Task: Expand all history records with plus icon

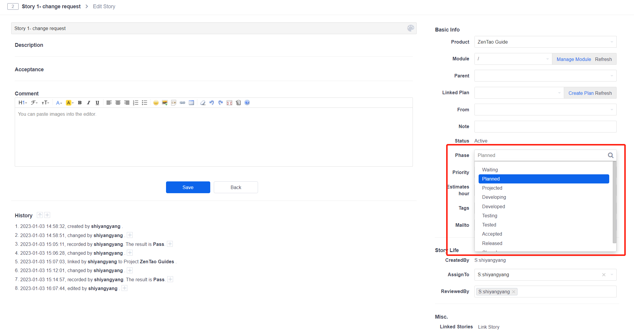Action: (x=47, y=215)
